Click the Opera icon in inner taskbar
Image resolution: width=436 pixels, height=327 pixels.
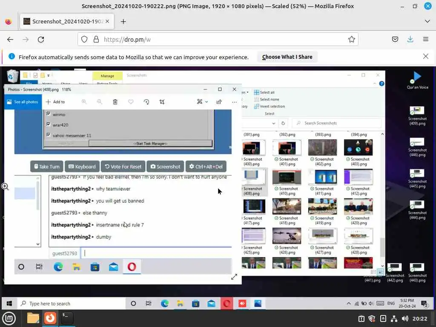coord(132,267)
